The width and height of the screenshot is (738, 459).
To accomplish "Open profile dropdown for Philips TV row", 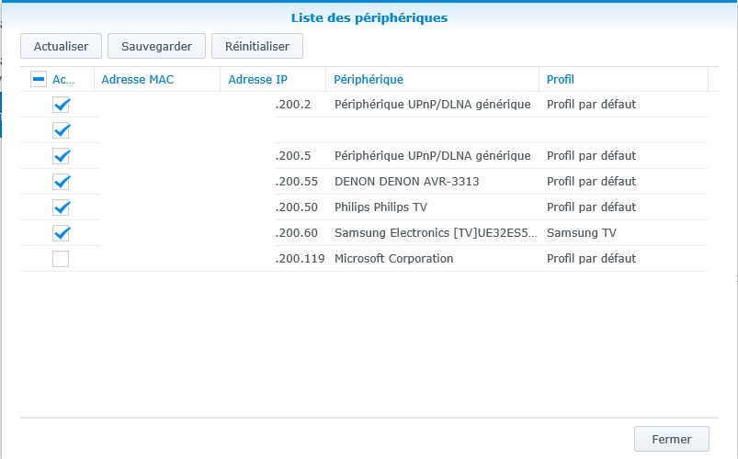I will point(591,207).
